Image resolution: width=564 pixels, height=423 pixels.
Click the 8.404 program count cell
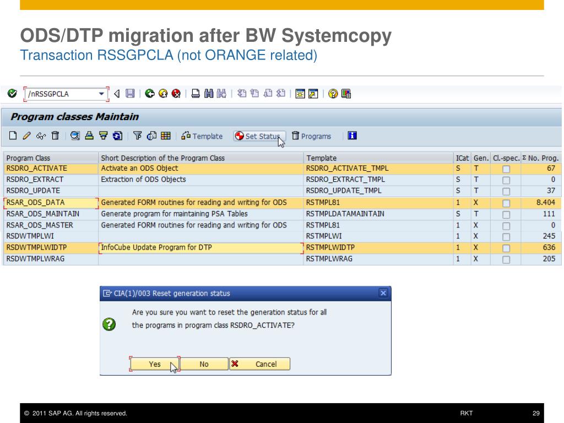[541, 203]
